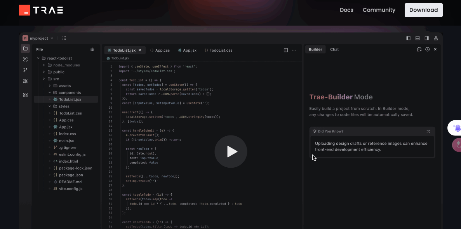This screenshot has width=461, height=229.
Task: Toggle the right sidebar layout icon
Action: tap(426, 38)
